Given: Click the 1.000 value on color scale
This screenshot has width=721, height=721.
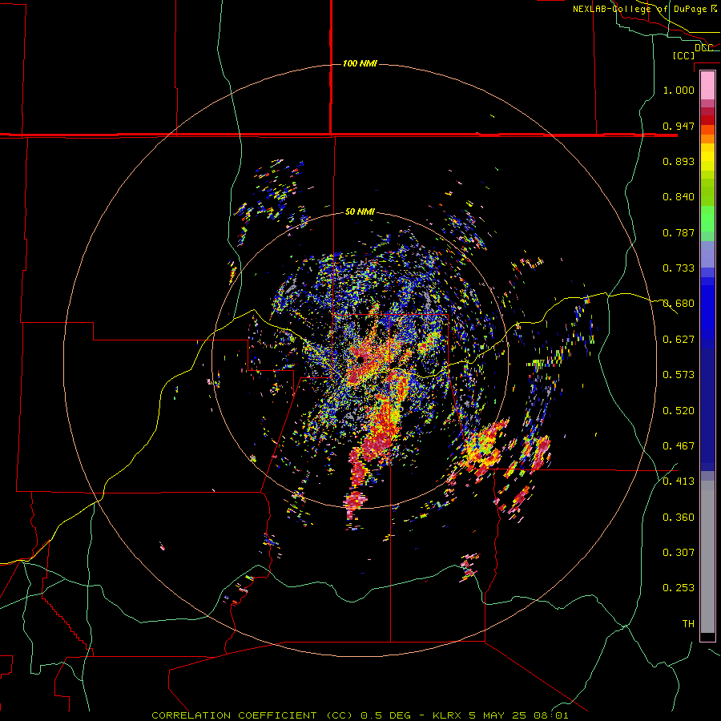Looking at the screenshot, I should pyautogui.click(x=679, y=90).
